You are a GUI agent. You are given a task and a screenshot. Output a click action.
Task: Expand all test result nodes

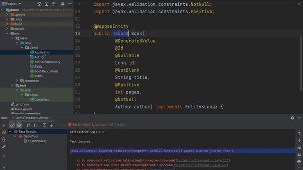coord(44,125)
